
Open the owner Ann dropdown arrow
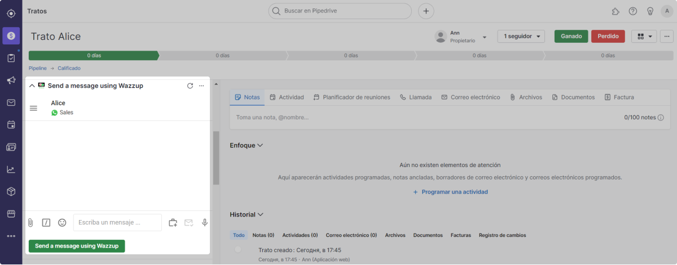click(x=485, y=37)
